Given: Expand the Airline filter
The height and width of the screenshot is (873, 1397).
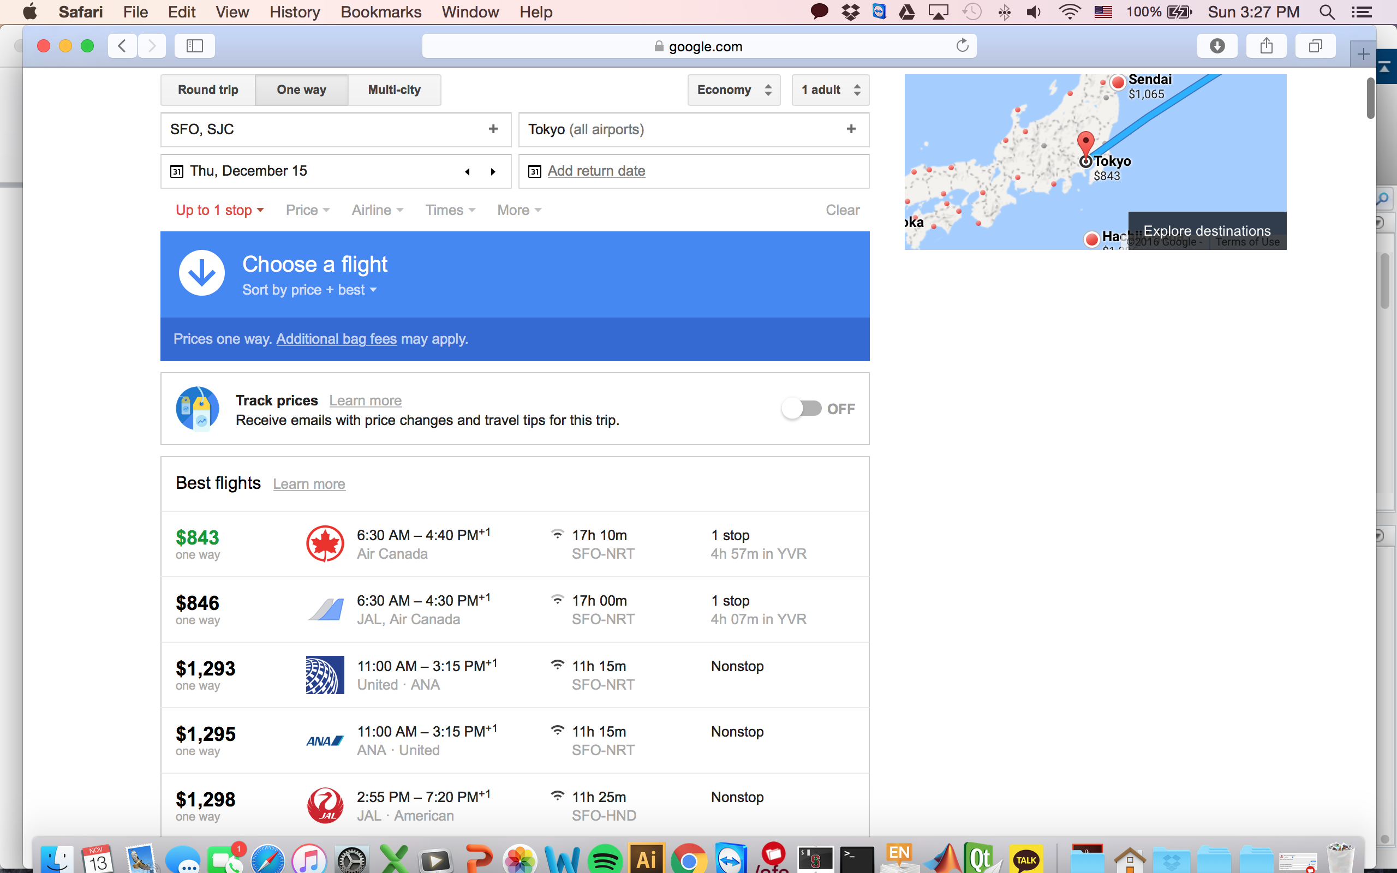Looking at the screenshot, I should point(378,210).
